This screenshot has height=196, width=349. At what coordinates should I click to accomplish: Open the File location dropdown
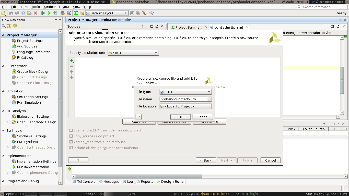point(185,106)
